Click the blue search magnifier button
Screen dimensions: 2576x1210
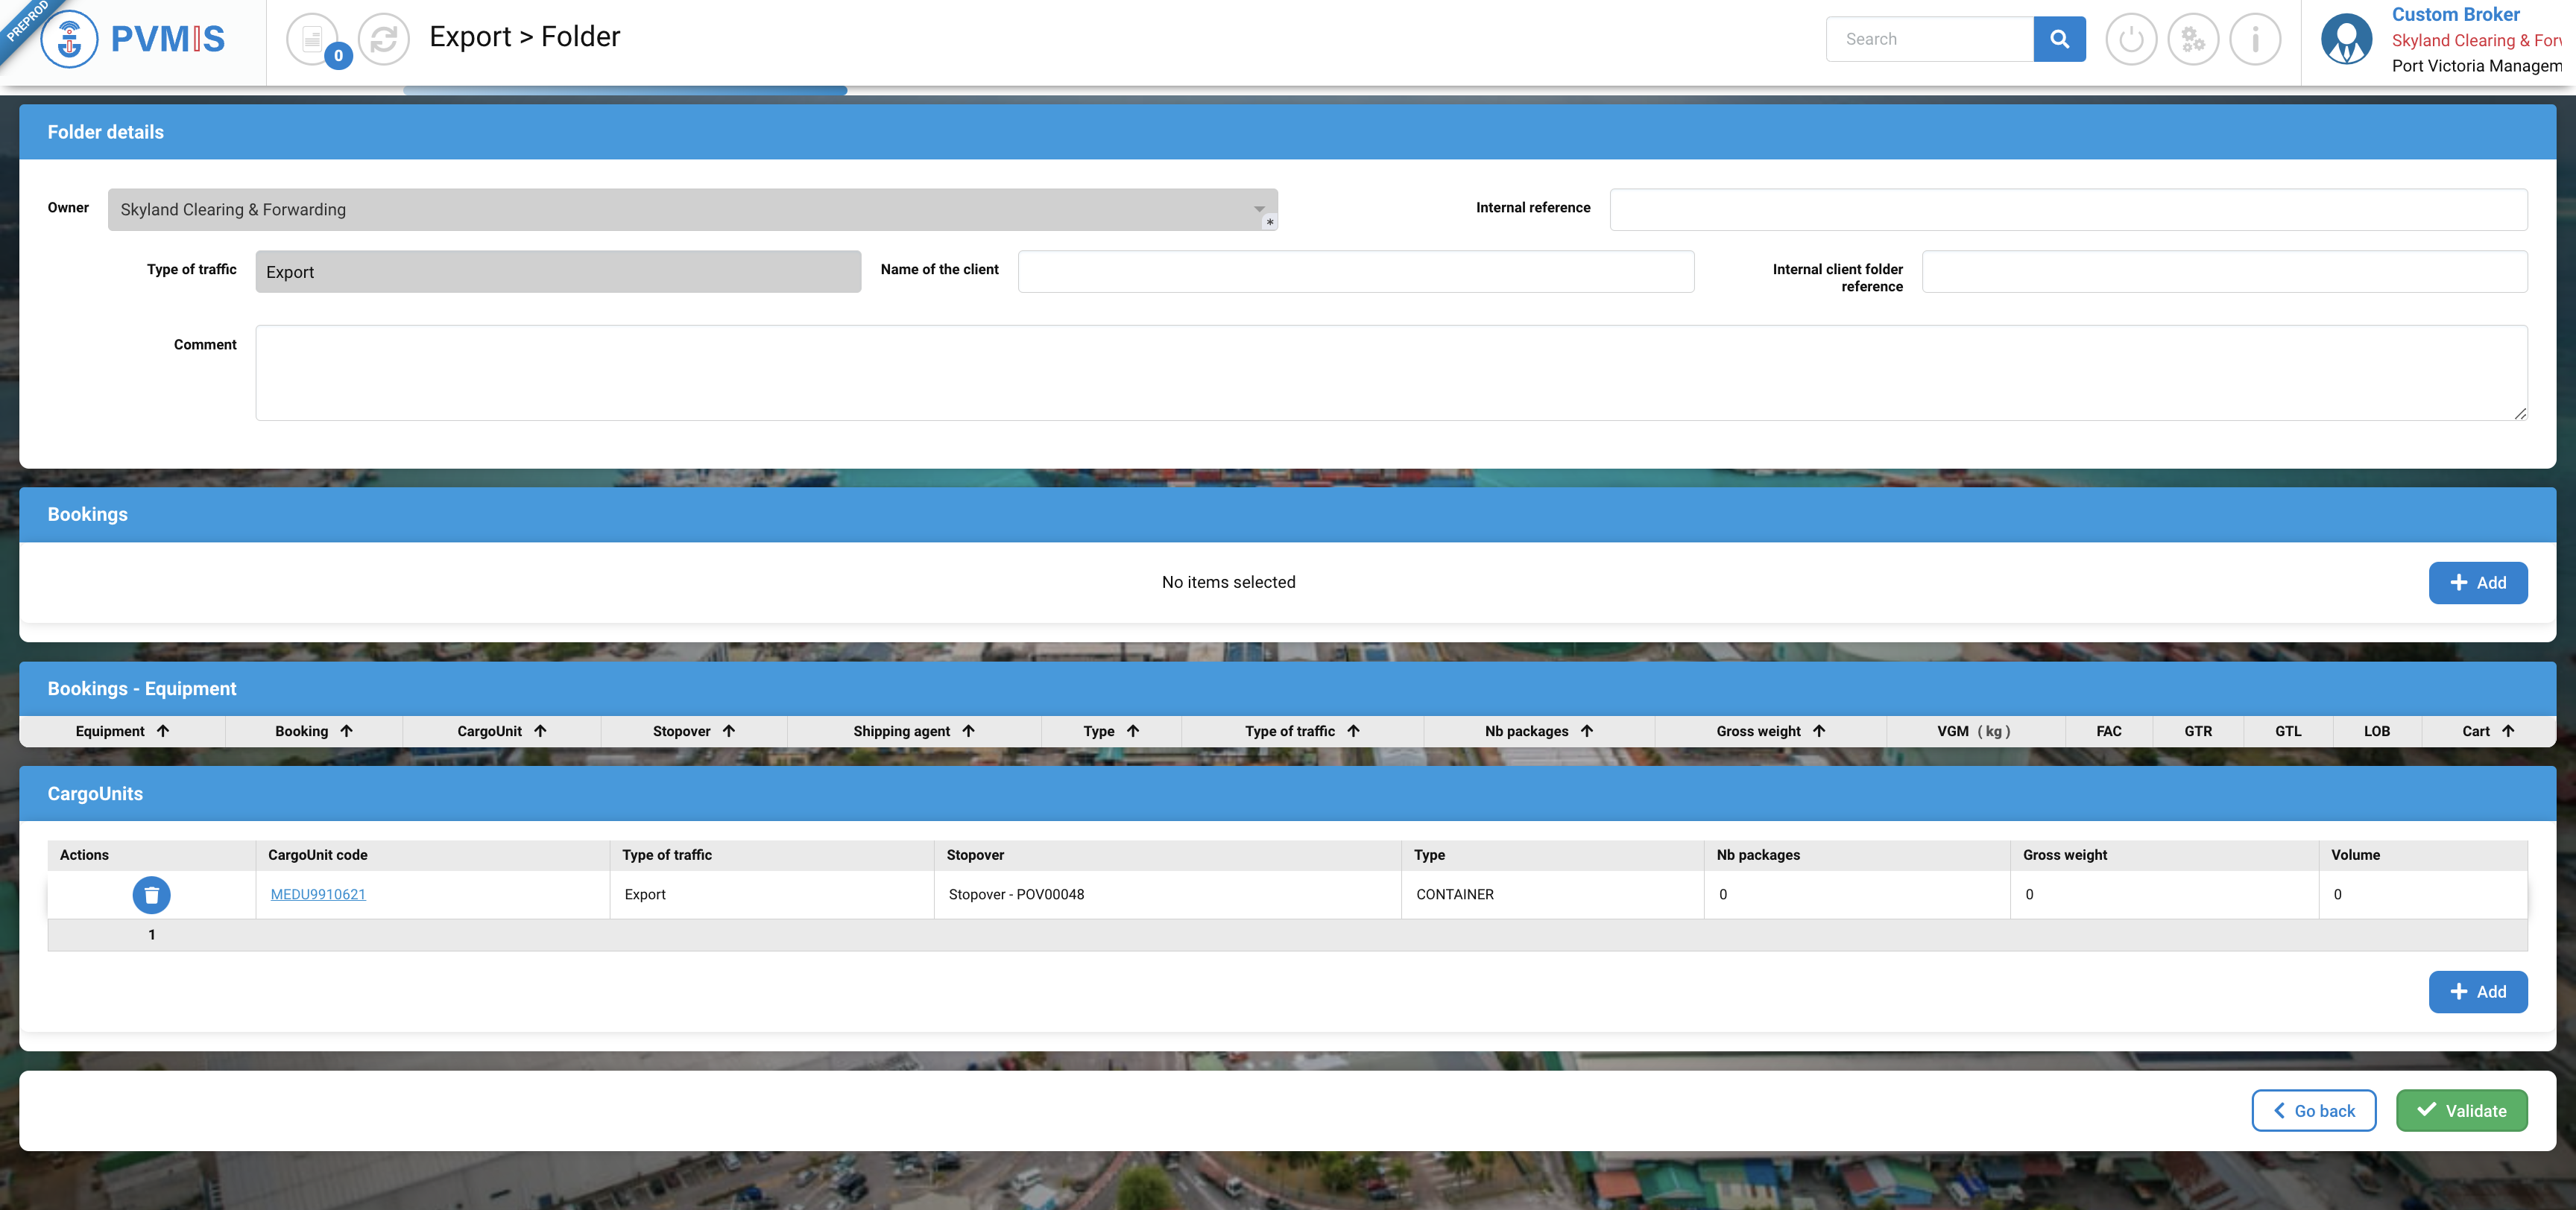(x=2059, y=39)
